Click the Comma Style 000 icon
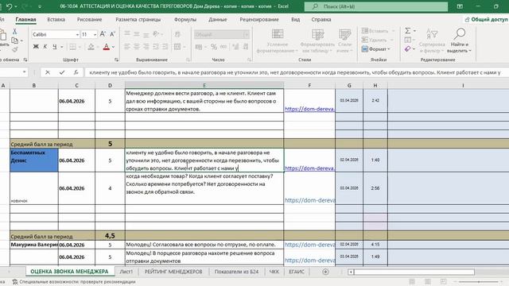This screenshot has height=286, width=509. [x=223, y=47]
